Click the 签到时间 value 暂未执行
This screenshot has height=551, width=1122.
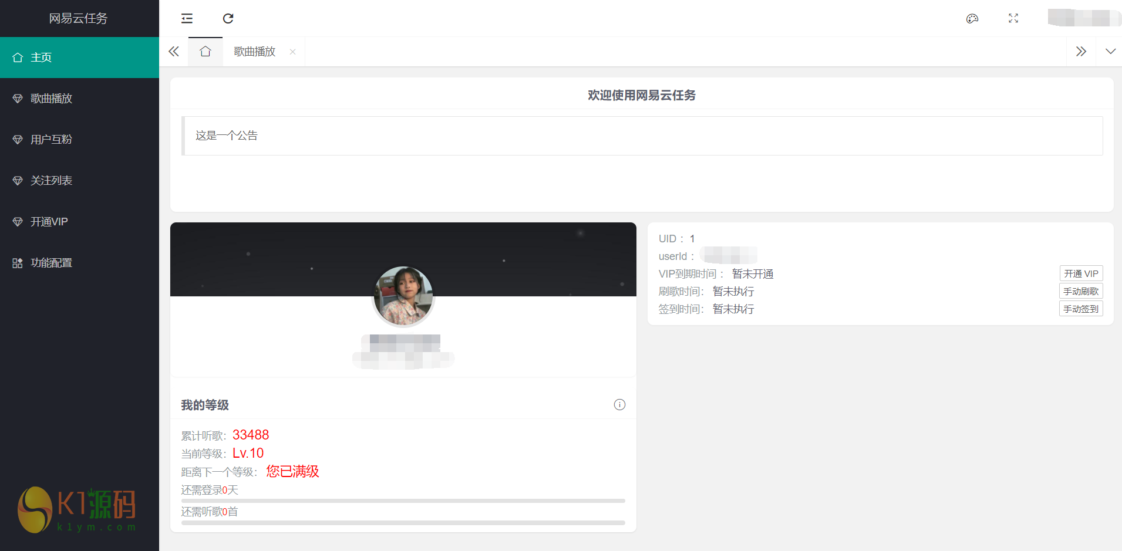coord(733,309)
